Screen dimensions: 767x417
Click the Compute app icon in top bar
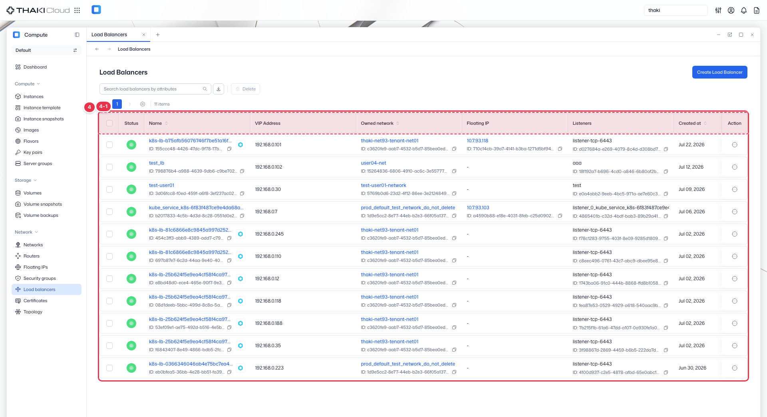pos(96,10)
